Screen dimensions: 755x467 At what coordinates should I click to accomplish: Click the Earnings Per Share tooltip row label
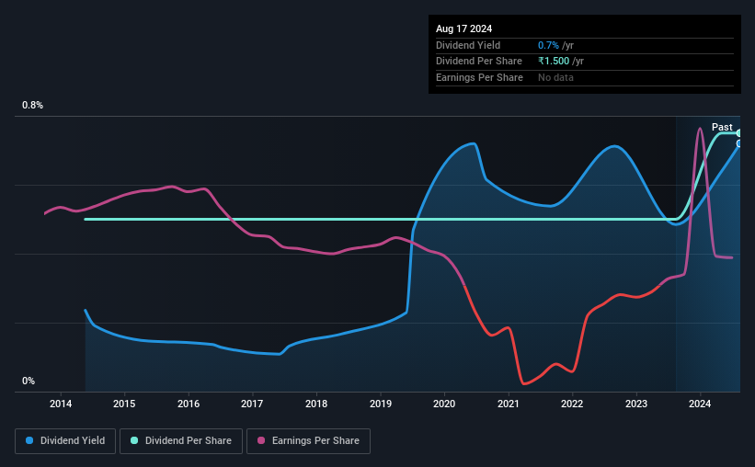(x=479, y=77)
